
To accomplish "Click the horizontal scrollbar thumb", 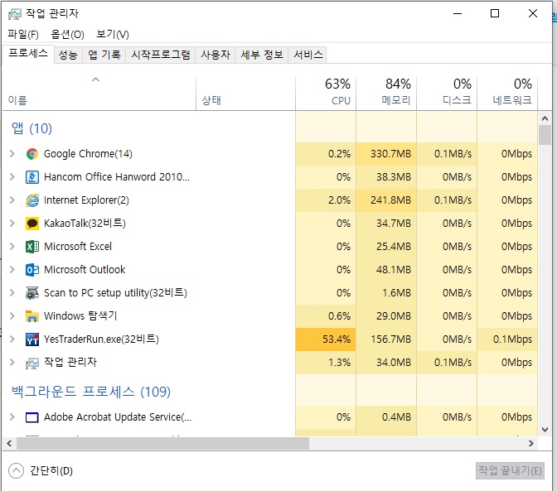I will click(157, 443).
